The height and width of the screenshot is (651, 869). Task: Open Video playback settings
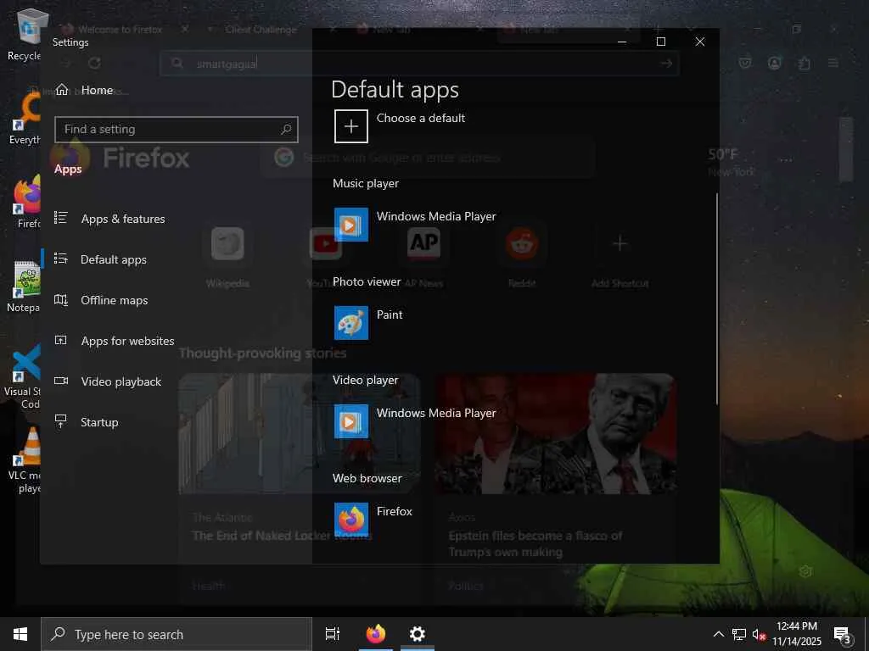click(121, 381)
